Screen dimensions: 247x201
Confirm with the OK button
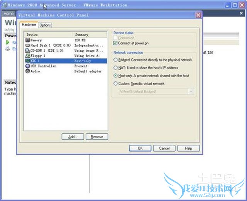(140, 148)
